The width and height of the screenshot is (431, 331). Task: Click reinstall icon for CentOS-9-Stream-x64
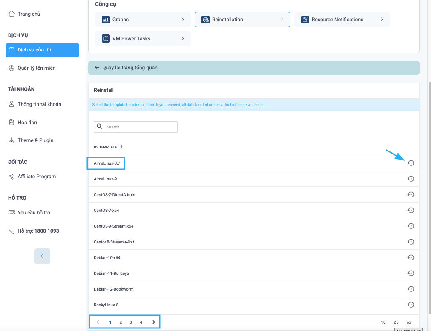411,226
